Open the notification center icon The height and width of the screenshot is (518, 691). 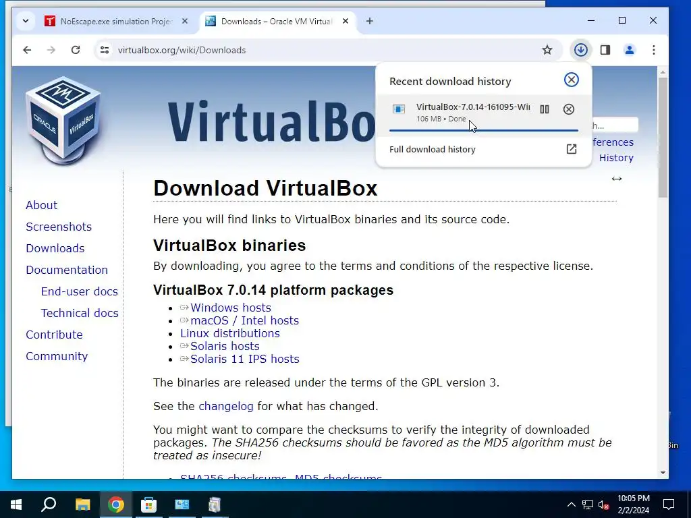(x=669, y=505)
